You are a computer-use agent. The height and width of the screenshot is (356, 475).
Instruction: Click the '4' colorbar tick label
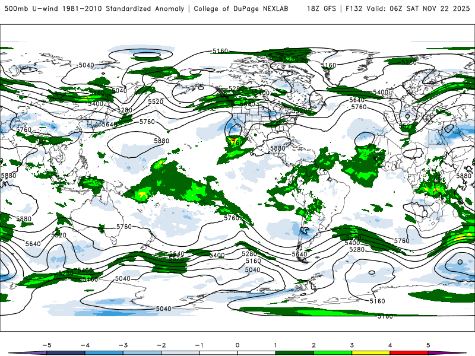click(x=390, y=345)
